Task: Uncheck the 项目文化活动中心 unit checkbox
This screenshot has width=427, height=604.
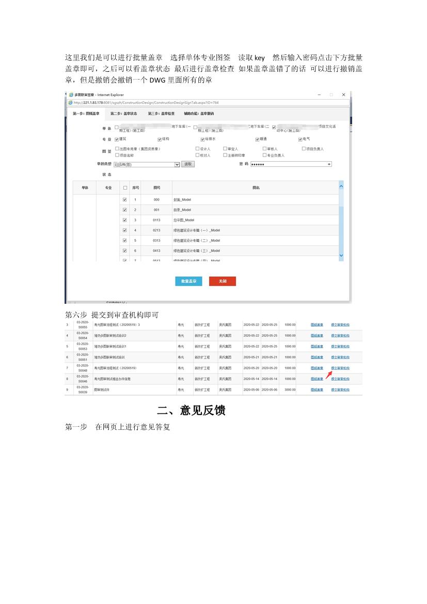Action: point(274,128)
